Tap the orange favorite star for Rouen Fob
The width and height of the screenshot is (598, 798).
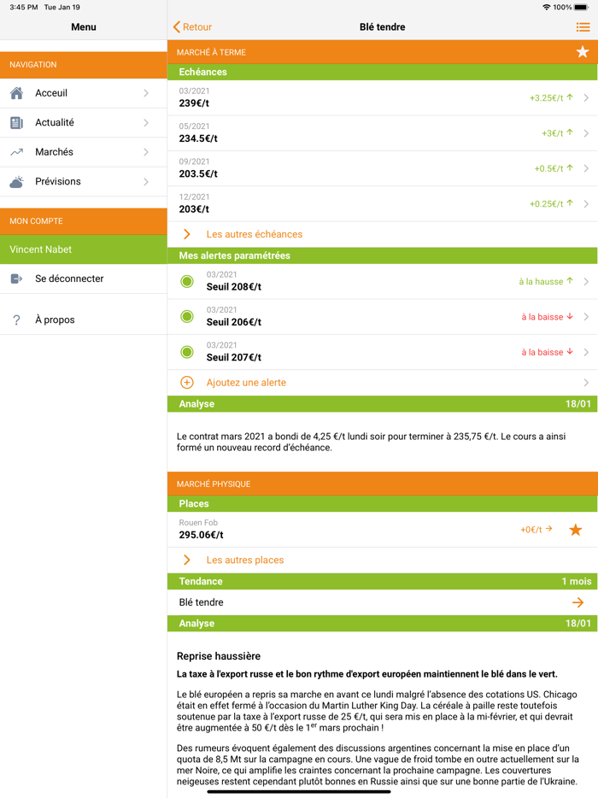tap(576, 530)
